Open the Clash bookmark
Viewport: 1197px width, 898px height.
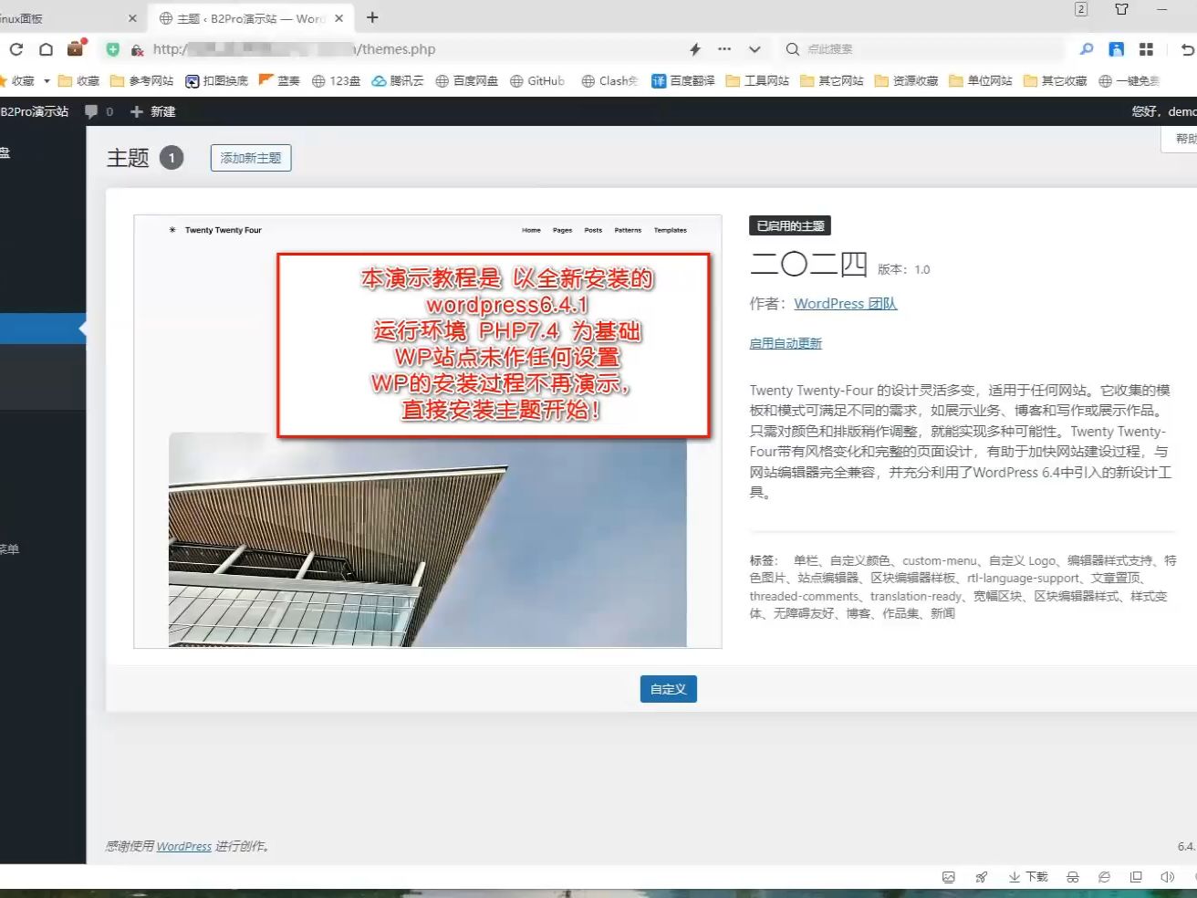[x=609, y=80]
